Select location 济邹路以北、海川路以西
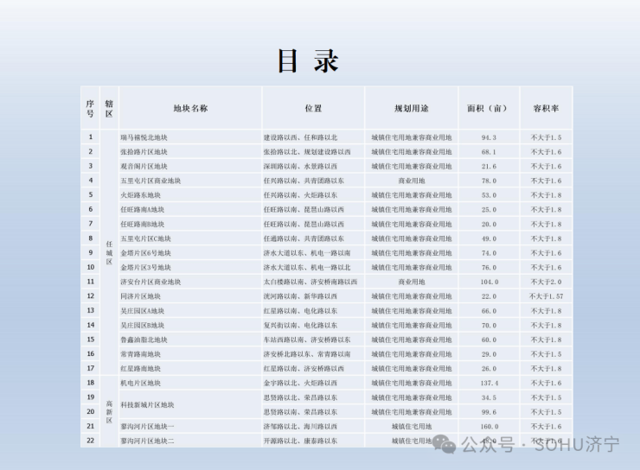This screenshot has height=470, width=640. click(x=300, y=427)
